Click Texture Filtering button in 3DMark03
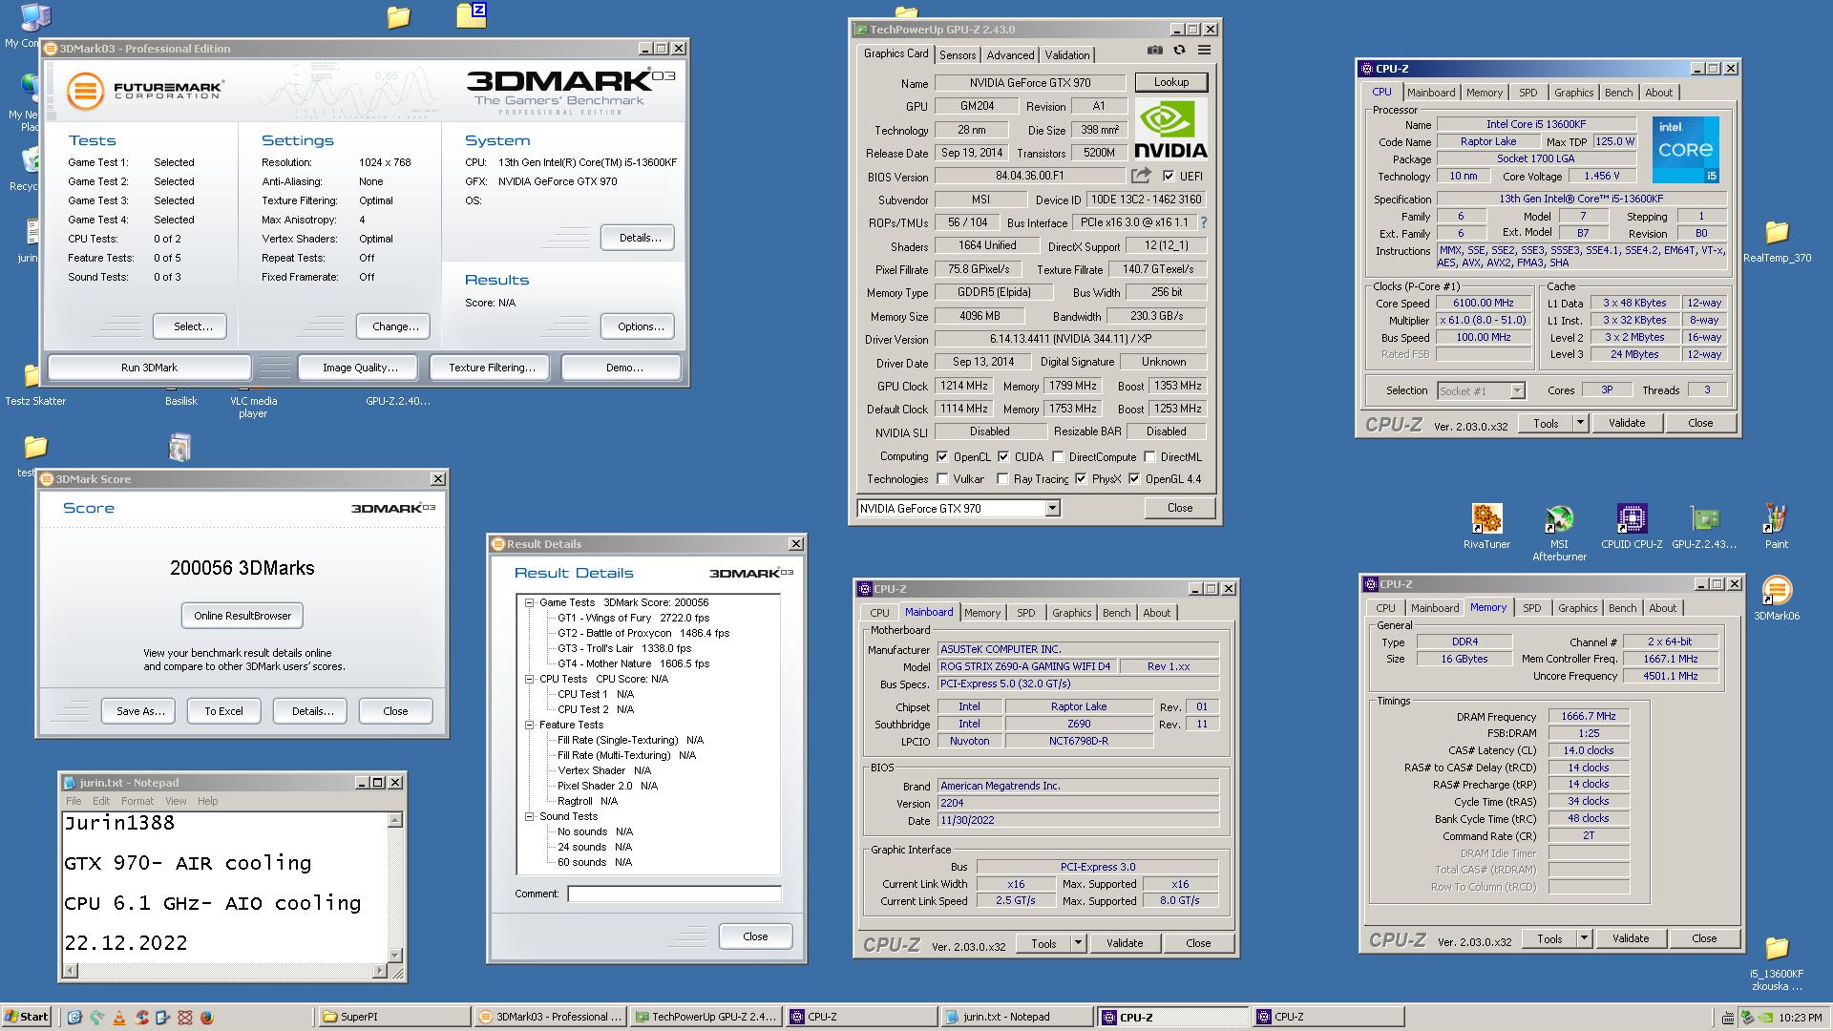1833x1031 pixels. point(492,368)
